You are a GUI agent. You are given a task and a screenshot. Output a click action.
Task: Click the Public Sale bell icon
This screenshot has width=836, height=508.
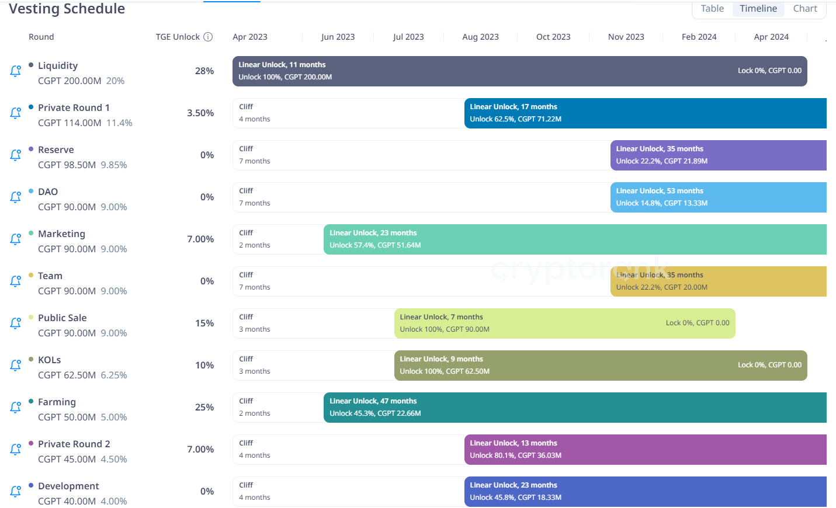pyautogui.click(x=16, y=323)
